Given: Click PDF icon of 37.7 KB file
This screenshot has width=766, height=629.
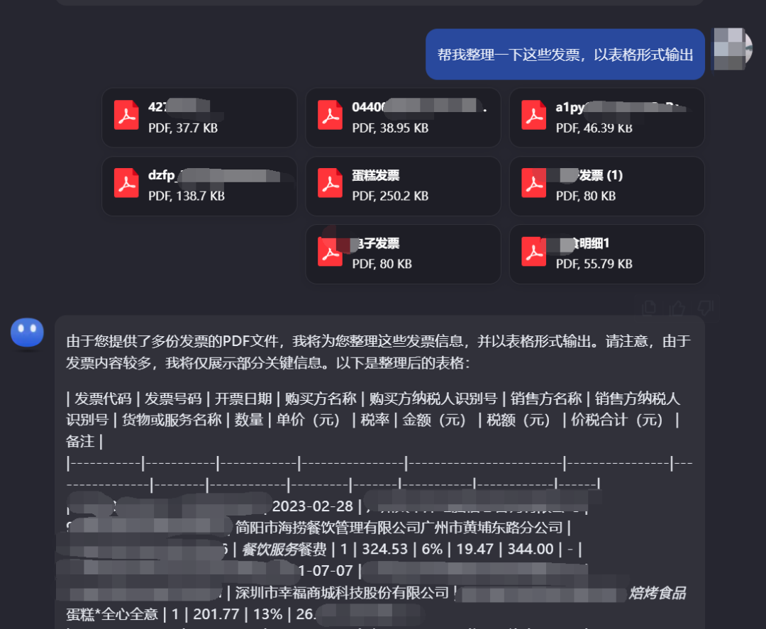Looking at the screenshot, I should point(126,115).
